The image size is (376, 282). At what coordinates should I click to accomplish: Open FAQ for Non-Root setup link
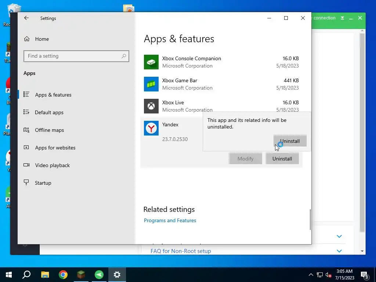181,251
